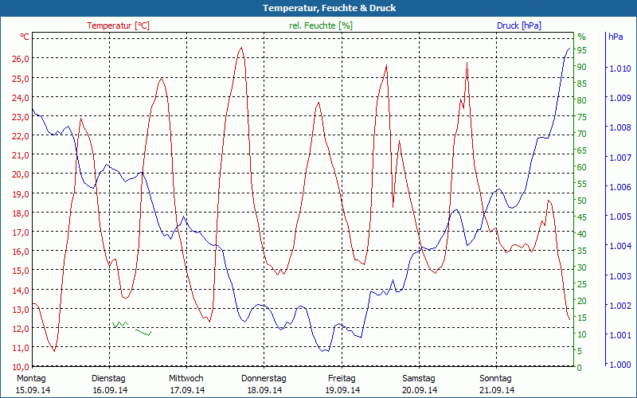The width and height of the screenshot is (637, 398).
Task: Select the Dienstag 16.09.14 date label
Action: [x=109, y=384]
